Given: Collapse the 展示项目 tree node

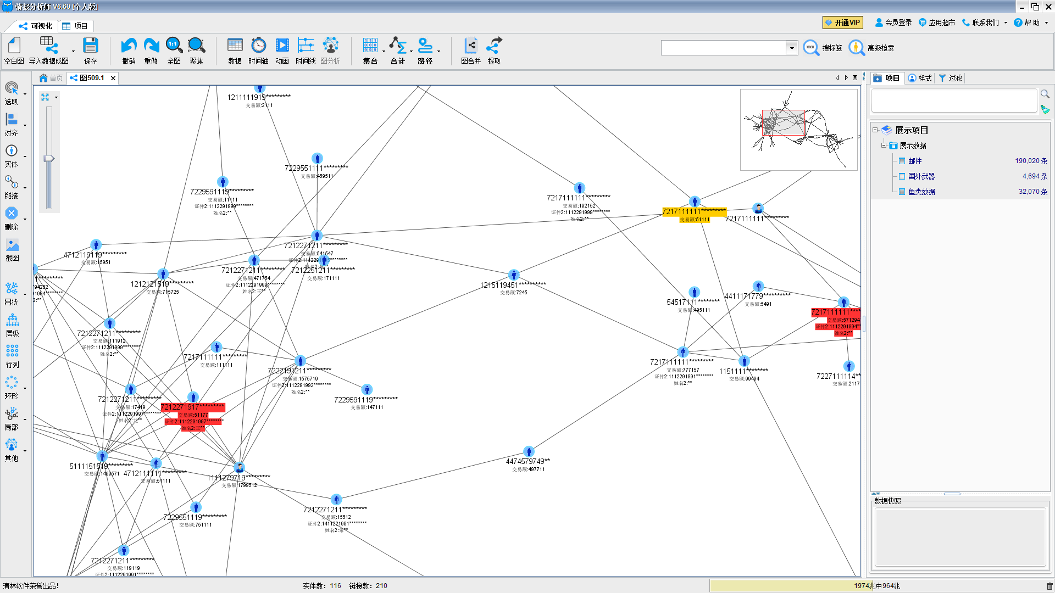Looking at the screenshot, I should point(875,130).
